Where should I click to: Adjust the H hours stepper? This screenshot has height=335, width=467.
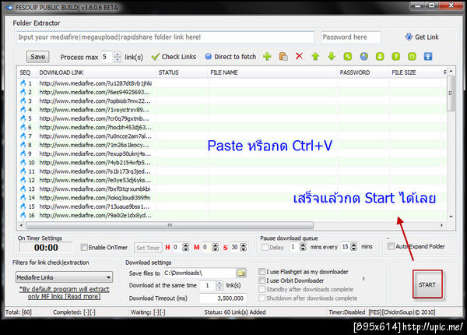[x=185, y=247]
